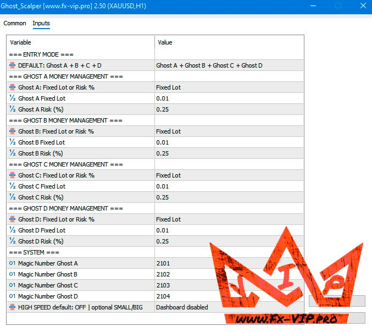The height and width of the screenshot is (332, 372).
Task: Open the Dashboard disabled value dropdown
Action: pos(229,307)
